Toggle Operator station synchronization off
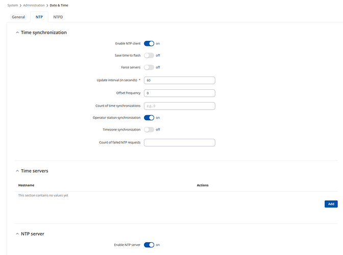343x255 pixels. [149, 118]
